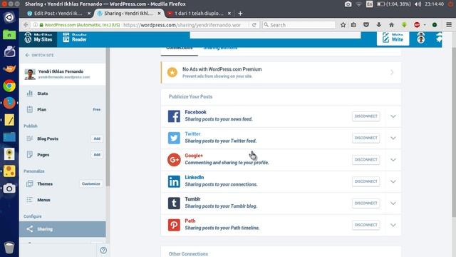This screenshot has height=257, width=456.
Task: Click the Adblock extension icon
Action: [x=417, y=25]
